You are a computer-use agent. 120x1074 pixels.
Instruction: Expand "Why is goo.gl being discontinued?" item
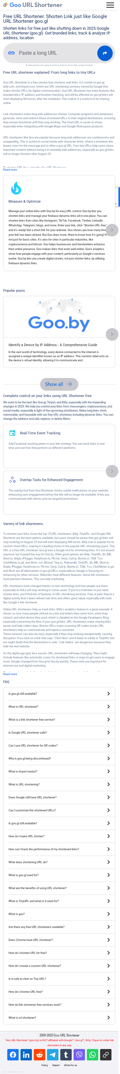click(x=59, y=758)
